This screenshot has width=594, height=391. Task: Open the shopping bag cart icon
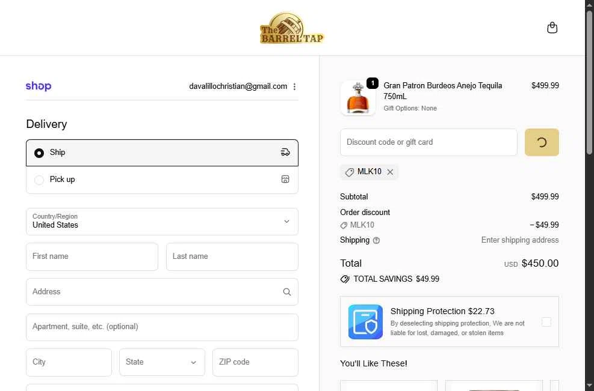[552, 28]
